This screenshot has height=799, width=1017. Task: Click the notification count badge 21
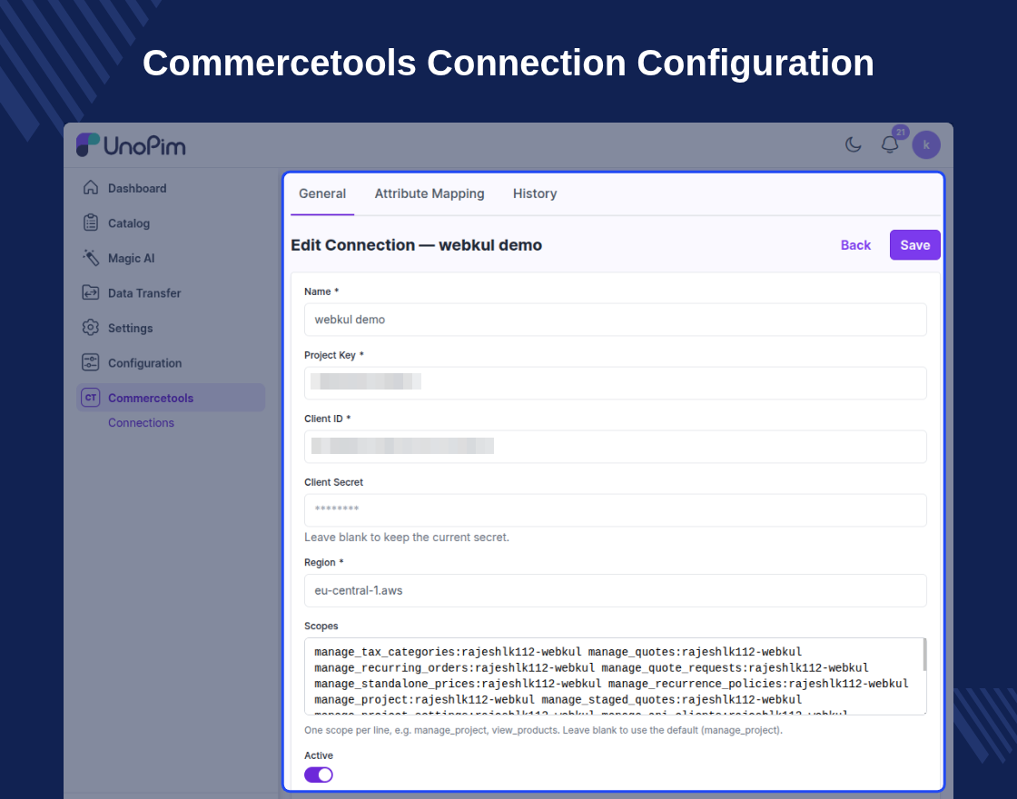coord(900,132)
